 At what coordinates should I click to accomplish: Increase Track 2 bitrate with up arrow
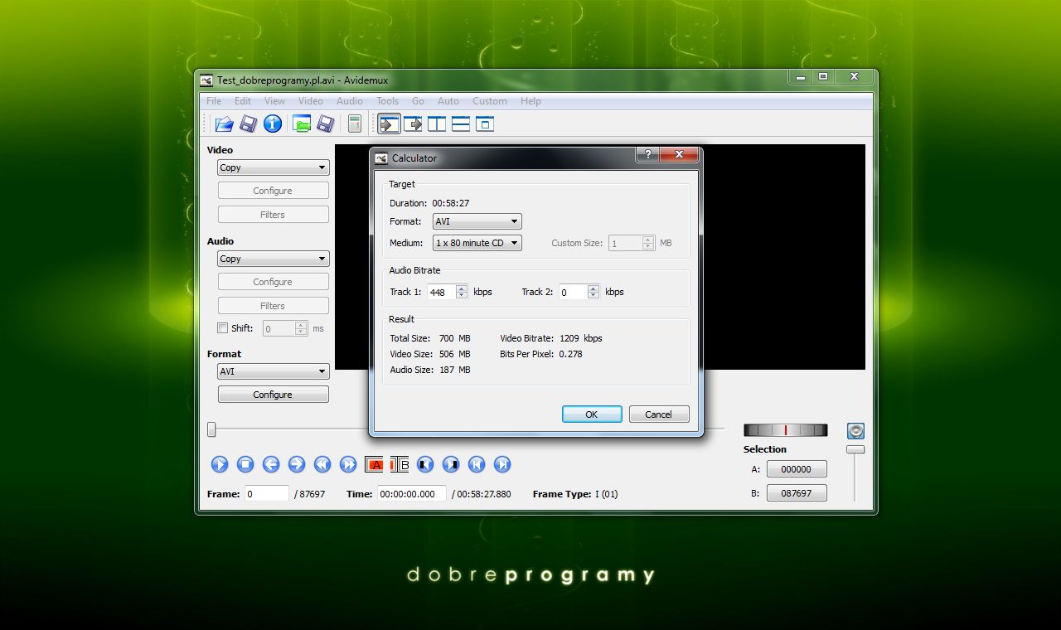(x=593, y=288)
